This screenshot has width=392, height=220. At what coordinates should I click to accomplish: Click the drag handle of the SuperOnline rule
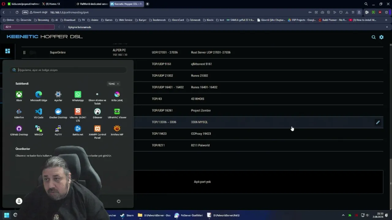point(24,53)
